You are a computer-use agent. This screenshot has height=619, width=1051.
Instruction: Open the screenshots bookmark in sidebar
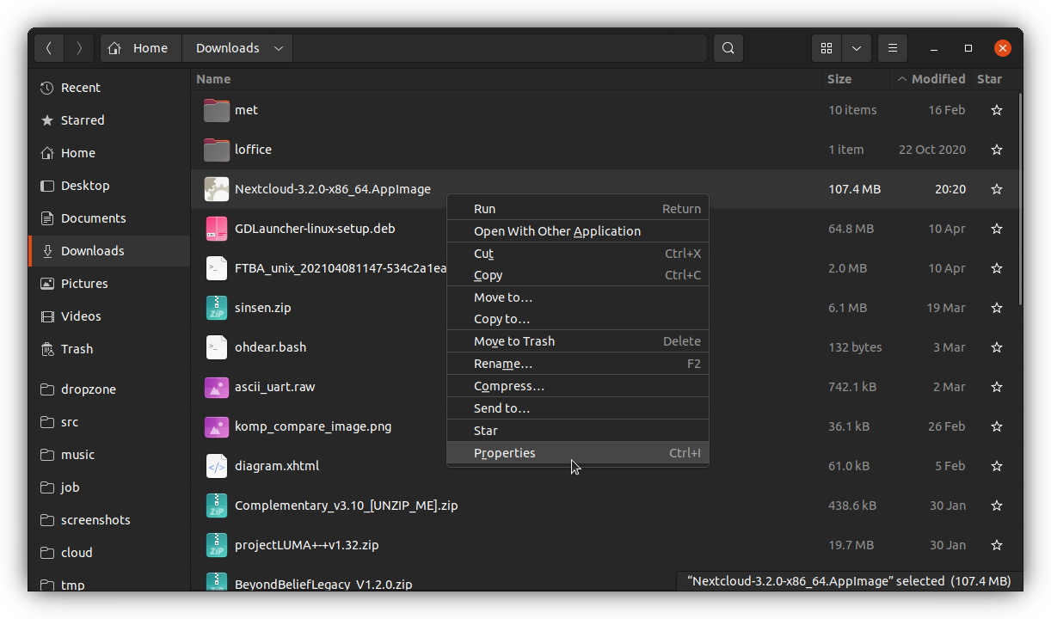click(x=109, y=520)
